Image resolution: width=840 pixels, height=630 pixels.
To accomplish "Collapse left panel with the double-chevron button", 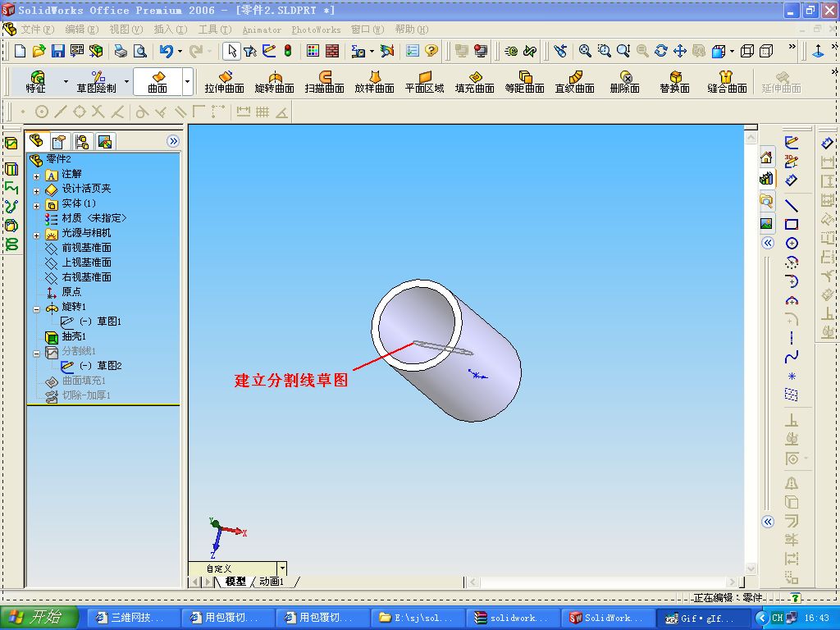I will point(172,141).
